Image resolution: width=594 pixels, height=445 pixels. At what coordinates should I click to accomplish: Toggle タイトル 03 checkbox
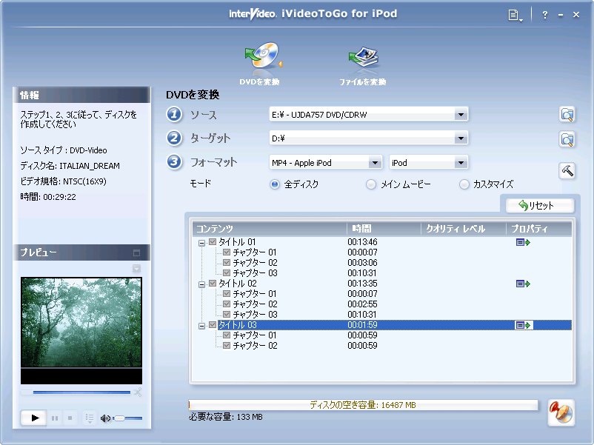tap(213, 325)
